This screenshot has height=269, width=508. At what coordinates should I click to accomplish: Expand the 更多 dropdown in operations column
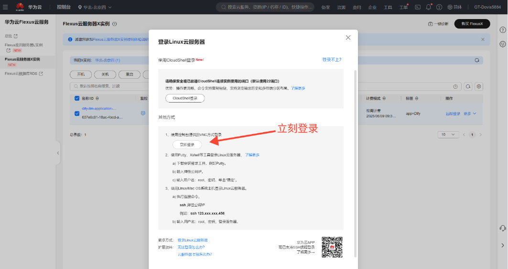point(470,114)
